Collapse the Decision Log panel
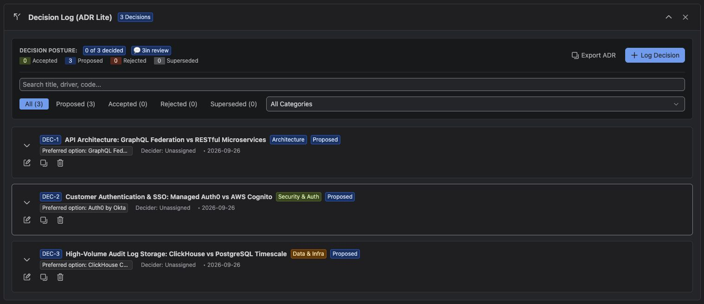704x304 pixels. 669,17
